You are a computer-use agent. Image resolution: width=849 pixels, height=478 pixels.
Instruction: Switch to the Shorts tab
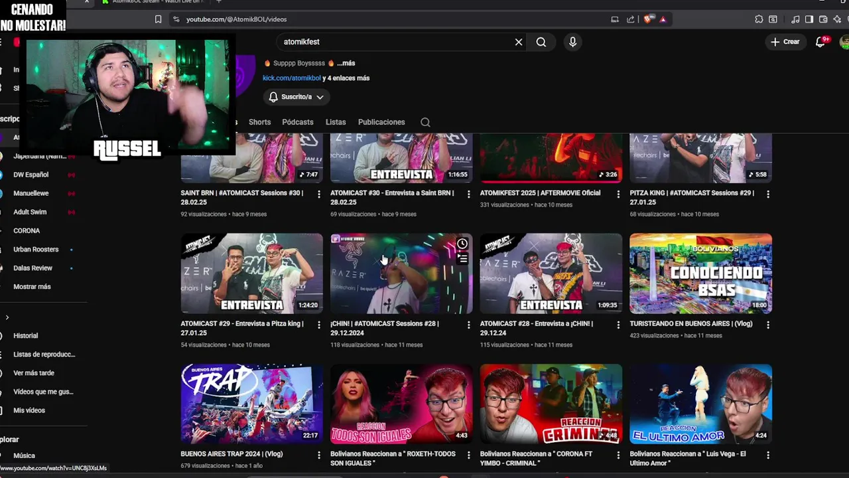(259, 122)
